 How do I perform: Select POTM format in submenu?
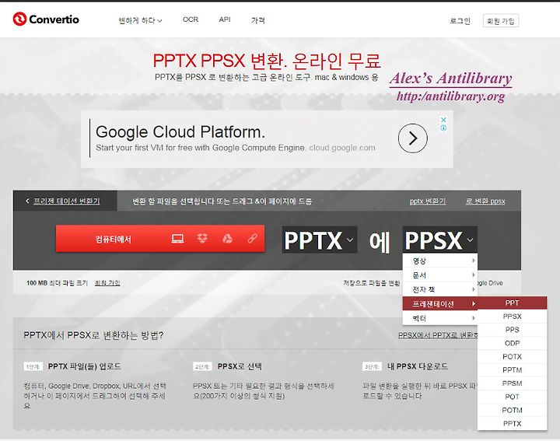(512, 410)
